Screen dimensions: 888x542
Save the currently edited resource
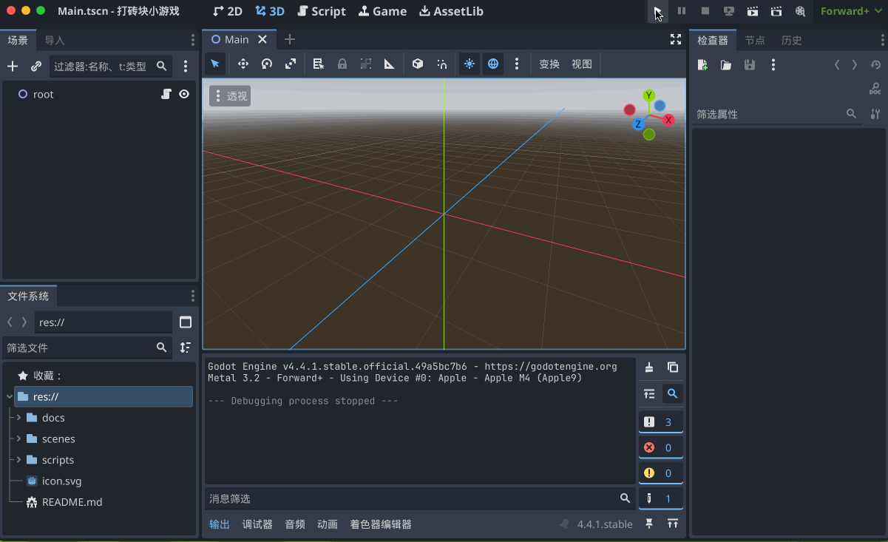point(750,65)
